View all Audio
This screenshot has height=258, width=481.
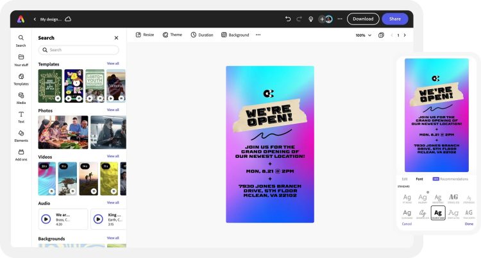pyautogui.click(x=113, y=202)
